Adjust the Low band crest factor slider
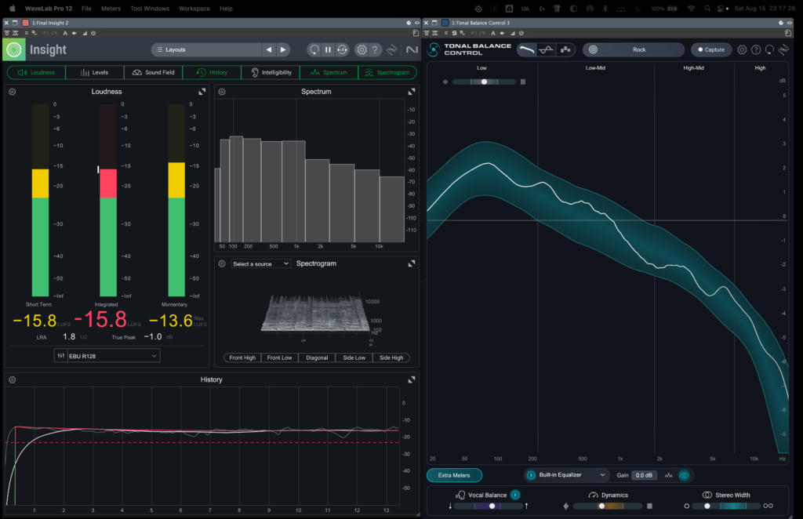Viewport: 803px width, 519px height. 484,82
